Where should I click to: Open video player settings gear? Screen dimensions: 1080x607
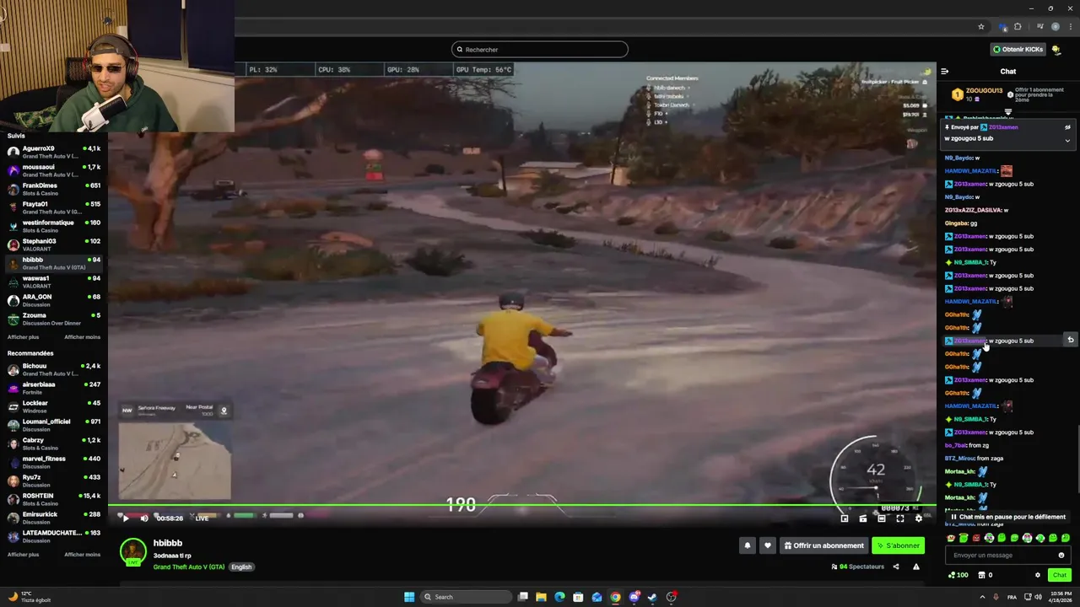click(x=919, y=518)
